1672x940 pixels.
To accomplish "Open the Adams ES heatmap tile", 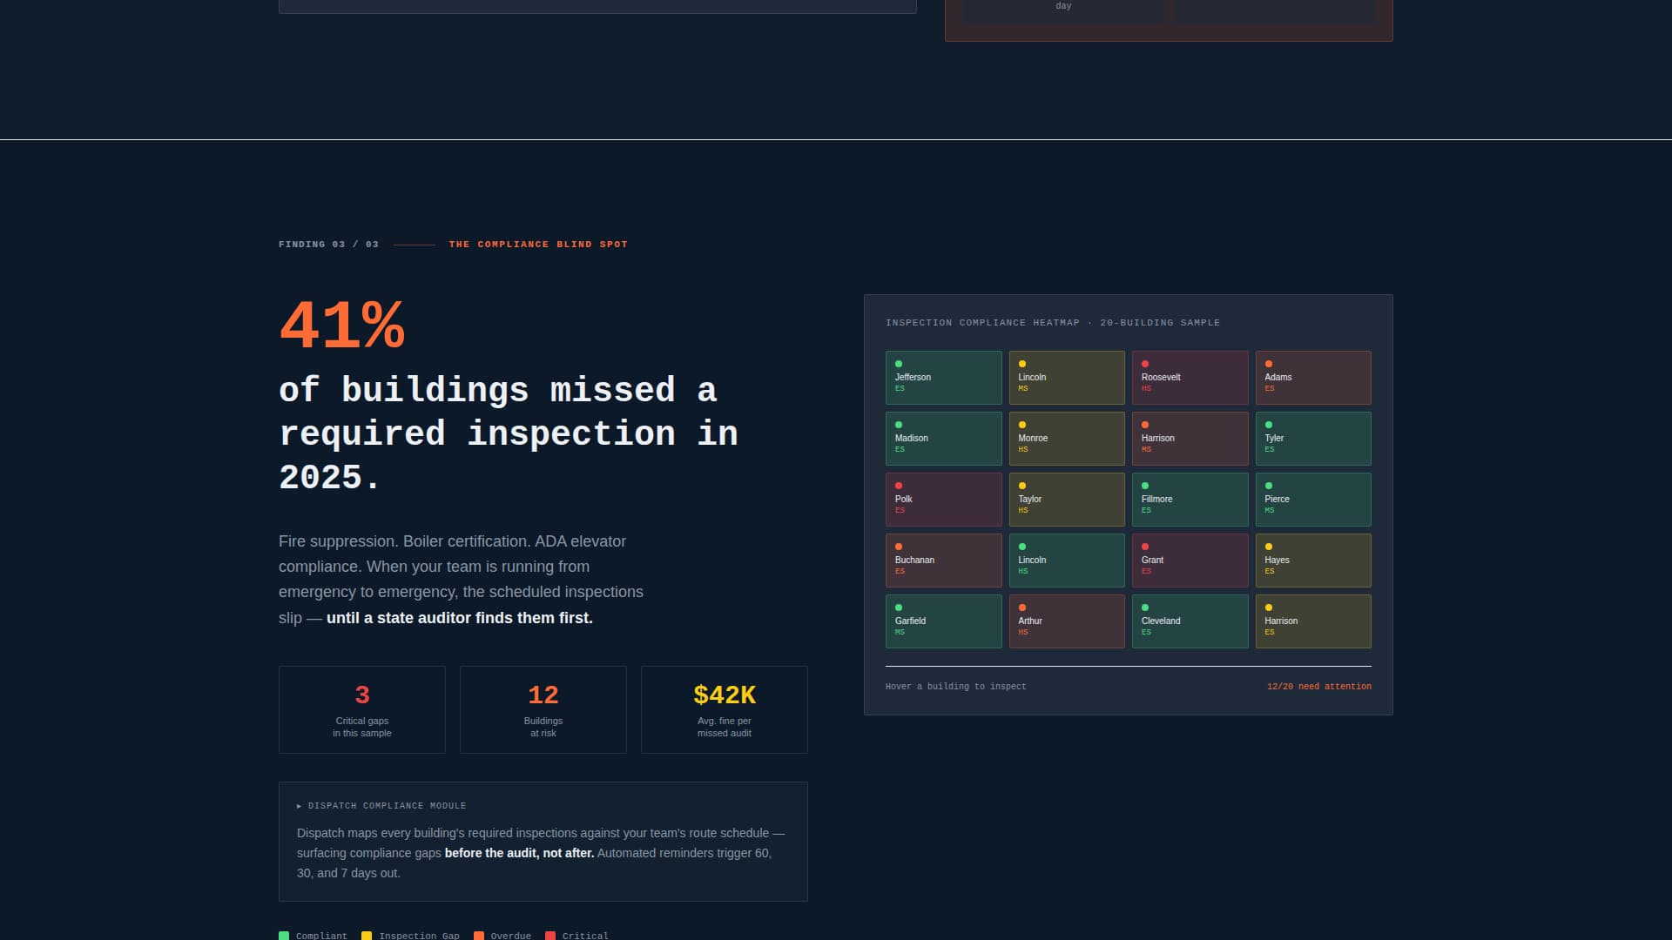I will (1313, 378).
